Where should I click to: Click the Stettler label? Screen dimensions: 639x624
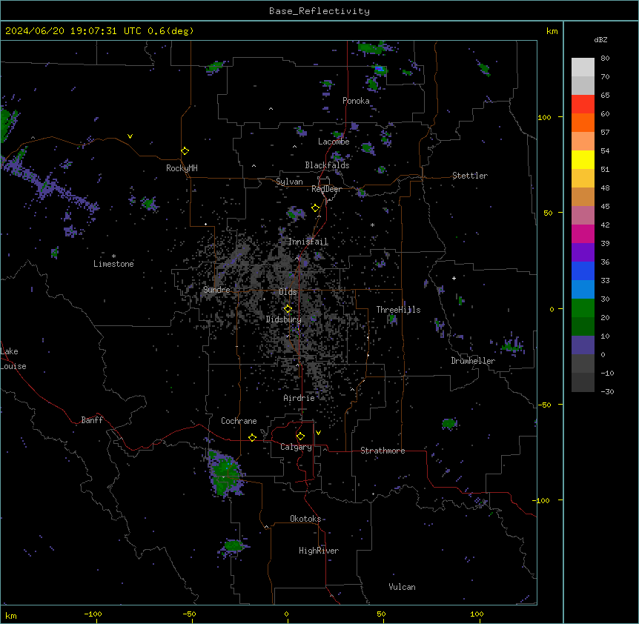click(470, 176)
